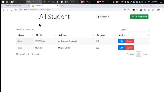Sort table by Mobile column

[x=46, y=35]
